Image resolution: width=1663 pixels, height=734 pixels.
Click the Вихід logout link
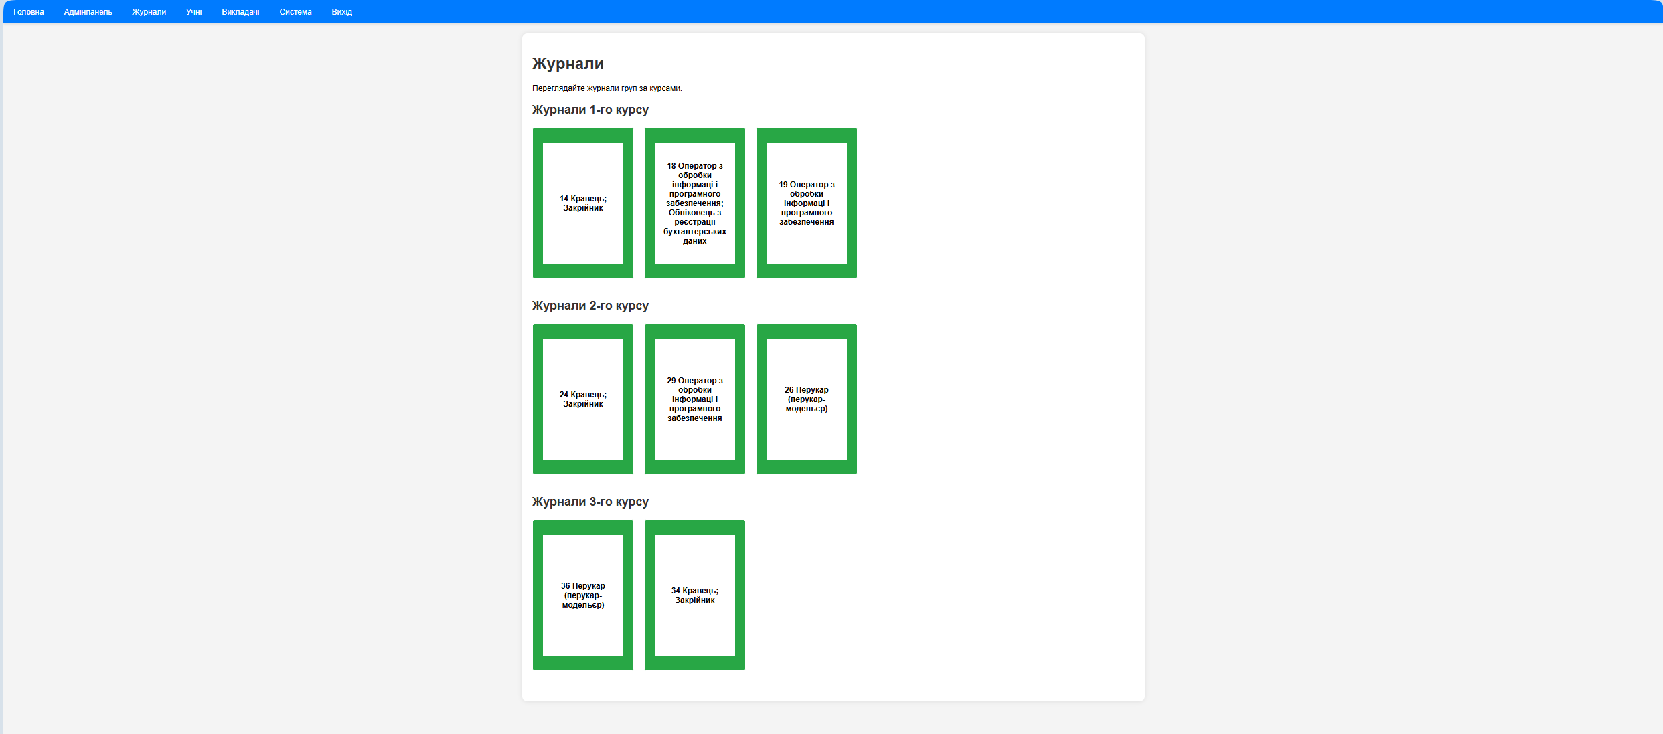point(341,12)
